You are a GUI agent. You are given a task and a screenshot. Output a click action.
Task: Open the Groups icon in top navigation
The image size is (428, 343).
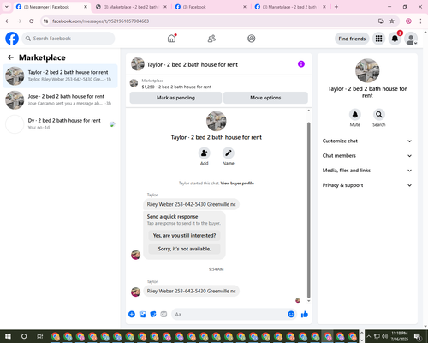coord(252,39)
